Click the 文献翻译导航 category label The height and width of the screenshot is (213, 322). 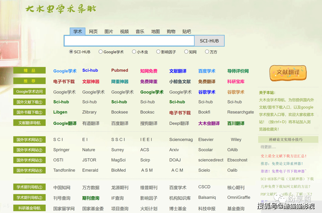click(29, 123)
